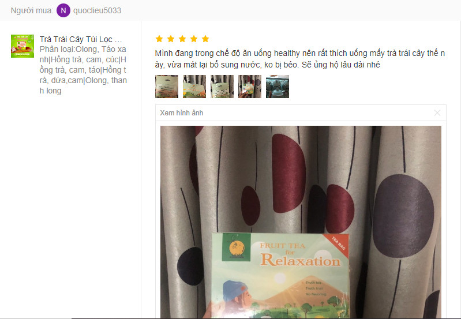Open first review photo of box back
Screen dimensions: 461x319
point(167,87)
